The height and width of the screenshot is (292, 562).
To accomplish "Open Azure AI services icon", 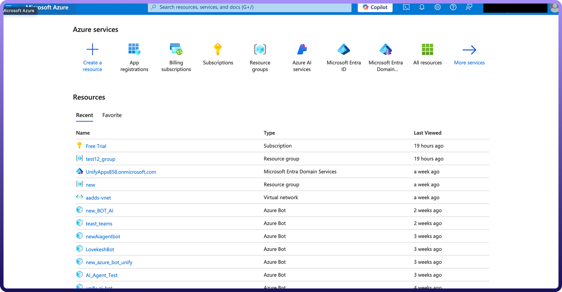I will pyautogui.click(x=302, y=49).
